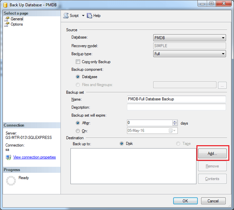The height and width of the screenshot is (210, 234).
Task: Click the backup set Name field
Action: pyautogui.click(x=176, y=99)
